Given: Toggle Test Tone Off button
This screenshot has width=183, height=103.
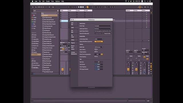Looking at the screenshot, I should (x=99, y=62).
